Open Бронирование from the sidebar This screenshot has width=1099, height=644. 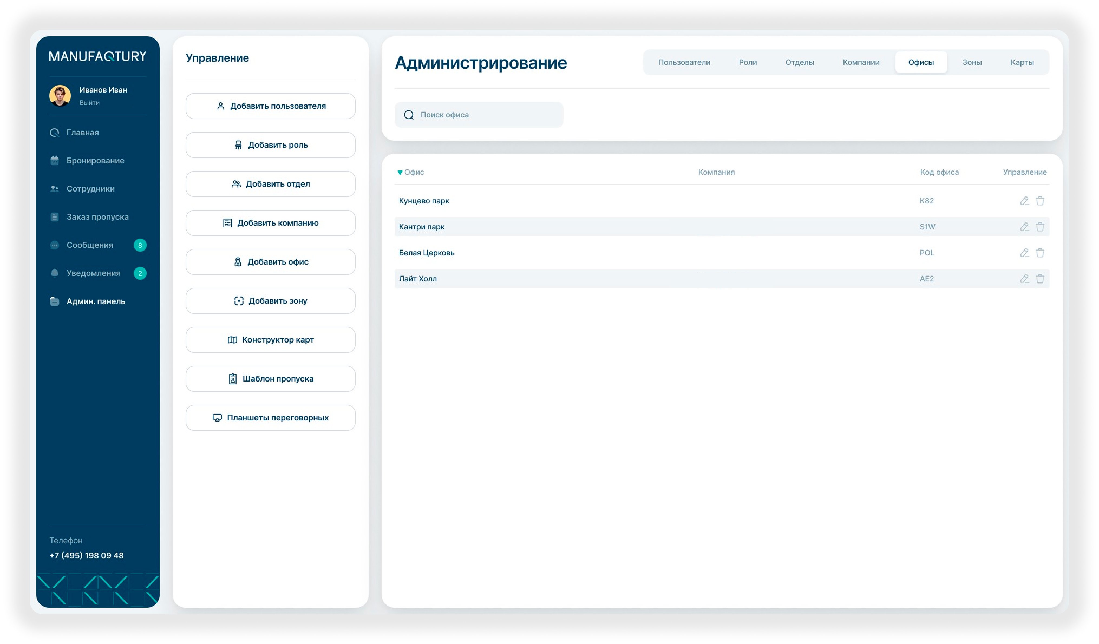click(x=95, y=160)
